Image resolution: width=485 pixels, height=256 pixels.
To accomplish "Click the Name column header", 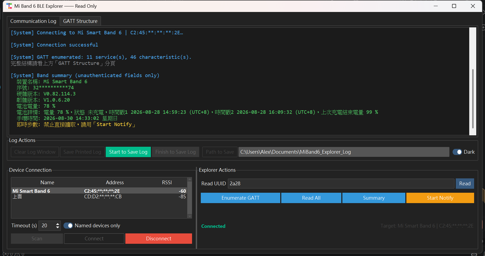I will [x=47, y=182].
